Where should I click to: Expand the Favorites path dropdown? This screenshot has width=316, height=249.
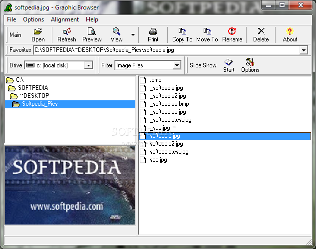point(304,50)
